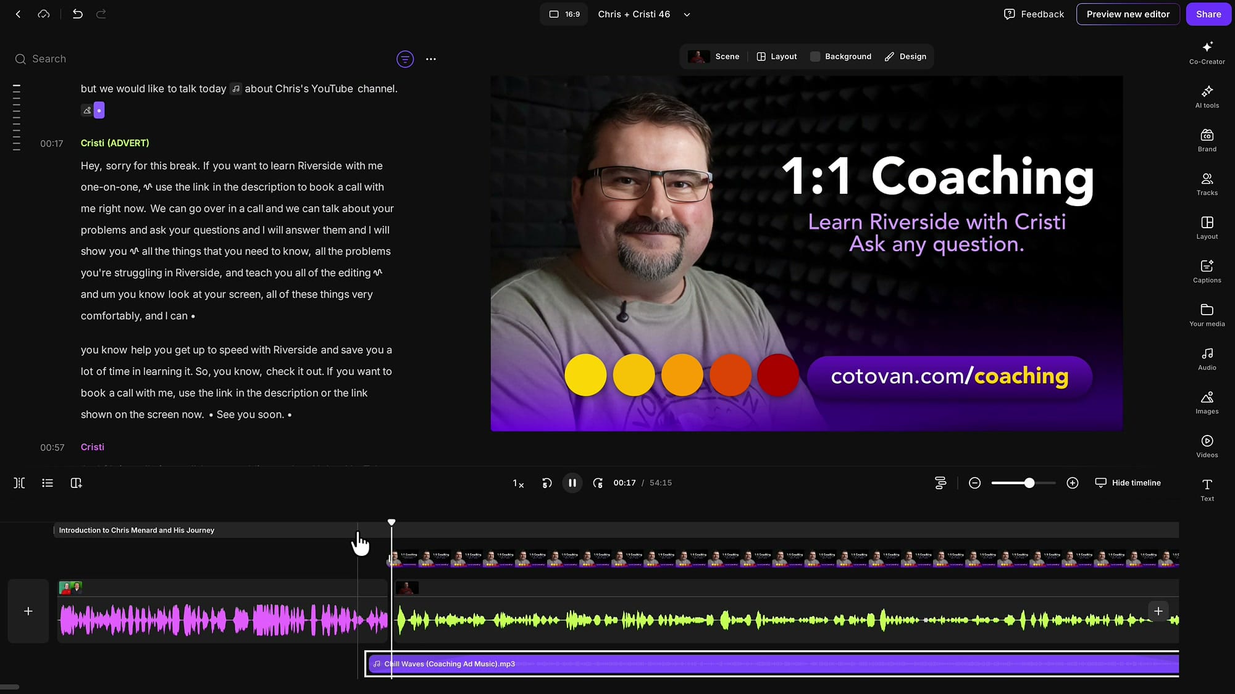This screenshot has height=694, width=1235.
Task: Click the chapters list icon
Action: click(x=48, y=483)
